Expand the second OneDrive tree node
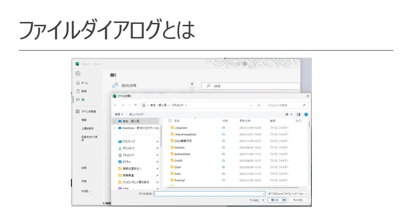Viewport: 405px width, 216px height. pos(115,128)
